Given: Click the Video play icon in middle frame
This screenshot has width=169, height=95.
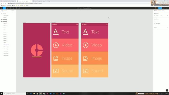Looking at the screenshot, I should 56,45.
